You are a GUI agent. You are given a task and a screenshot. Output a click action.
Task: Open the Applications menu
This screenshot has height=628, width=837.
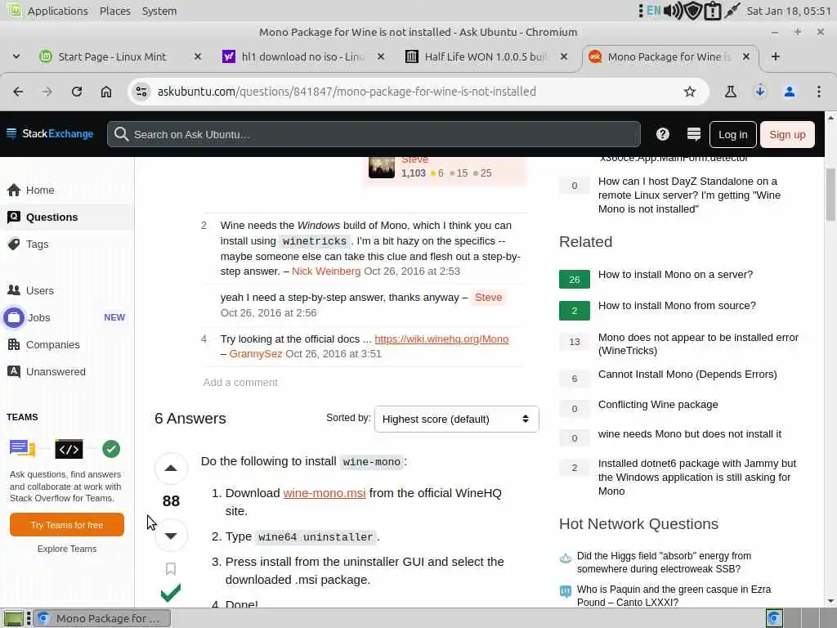(58, 11)
